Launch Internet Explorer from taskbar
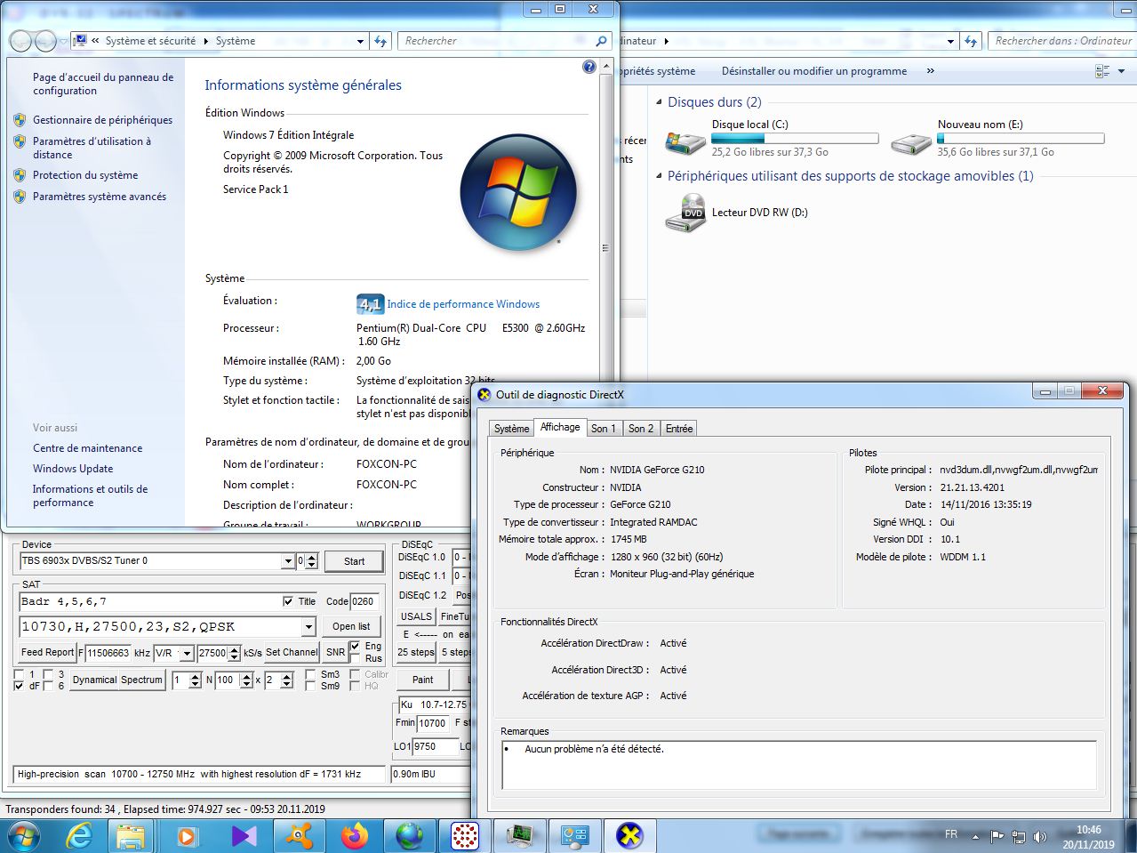This screenshot has height=853, width=1137. (x=79, y=836)
